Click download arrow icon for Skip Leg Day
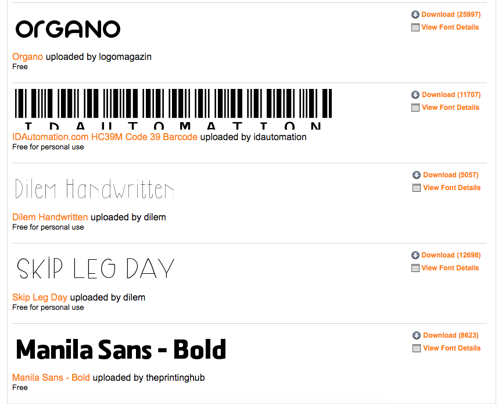Viewport: 502px width, 404px height. click(415, 255)
